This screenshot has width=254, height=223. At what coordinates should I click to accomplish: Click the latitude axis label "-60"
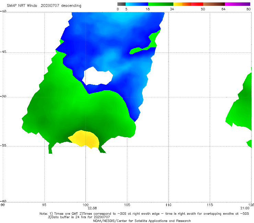click(x=3, y=201)
